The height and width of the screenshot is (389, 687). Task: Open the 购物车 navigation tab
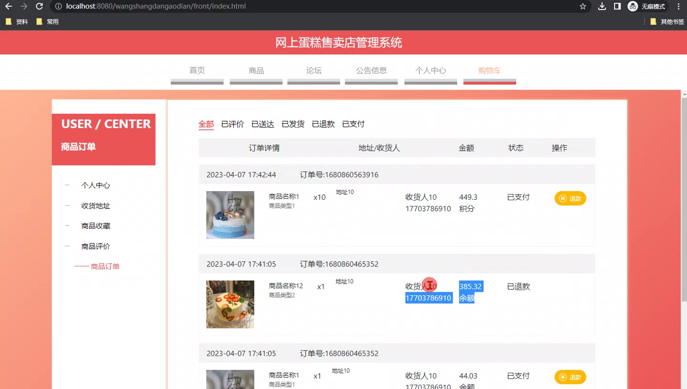pyautogui.click(x=489, y=71)
